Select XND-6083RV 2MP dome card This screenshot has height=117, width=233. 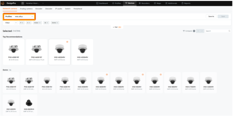pos(11,105)
